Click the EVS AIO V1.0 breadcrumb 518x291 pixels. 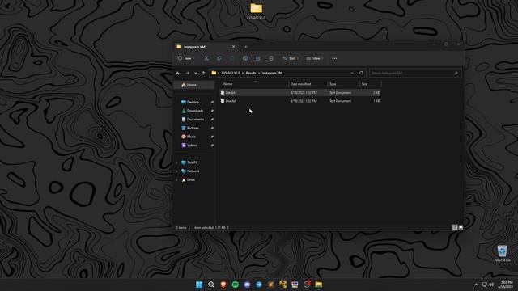coord(231,73)
